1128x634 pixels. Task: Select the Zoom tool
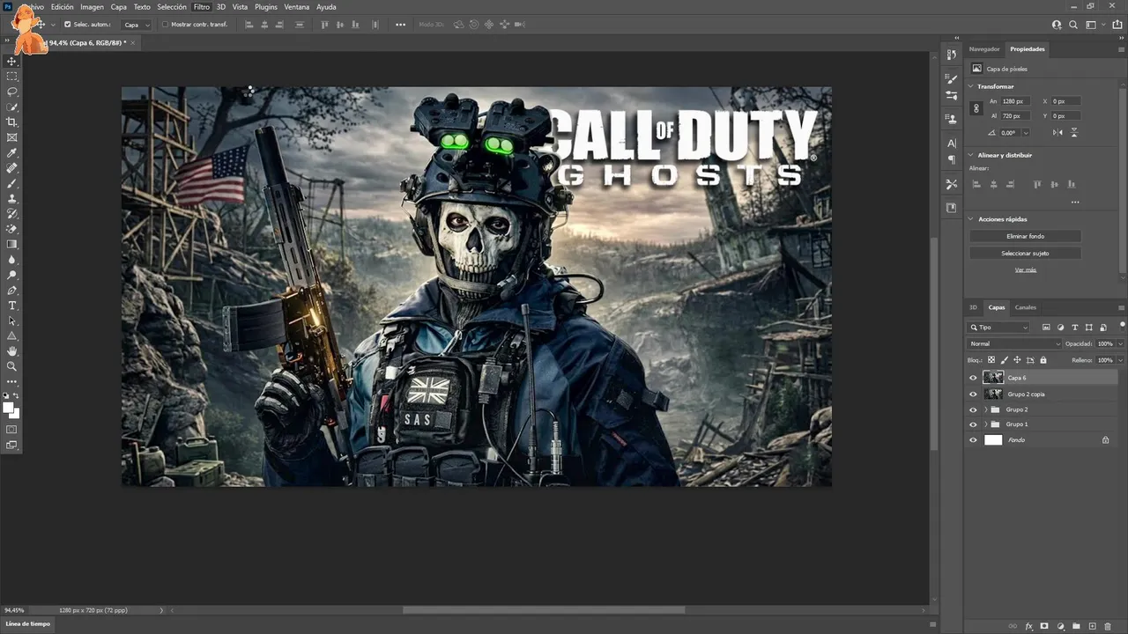coord(12,366)
